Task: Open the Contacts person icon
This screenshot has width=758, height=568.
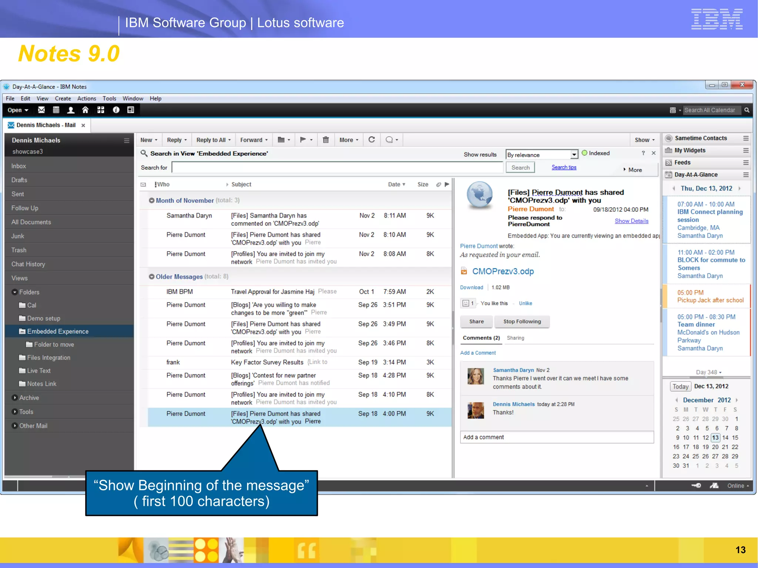Action: pyautogui.click(x=71, y=110)
